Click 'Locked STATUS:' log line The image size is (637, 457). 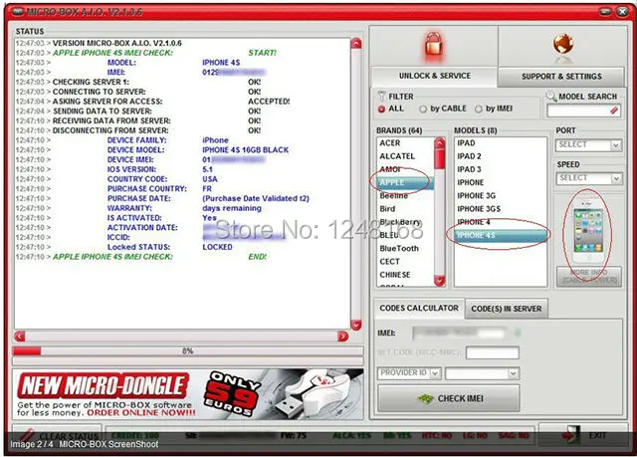(x=139, y=247)
